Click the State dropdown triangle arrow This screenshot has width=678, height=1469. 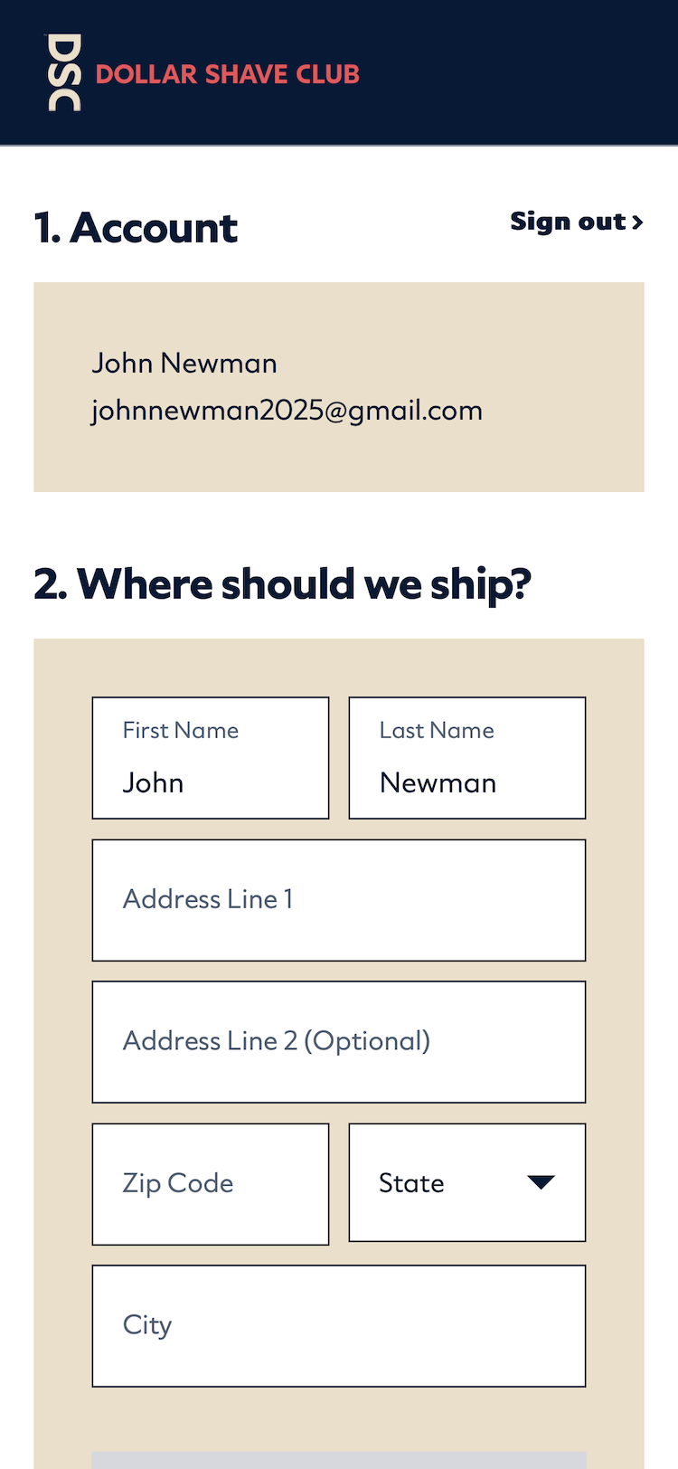(541, 1182)
